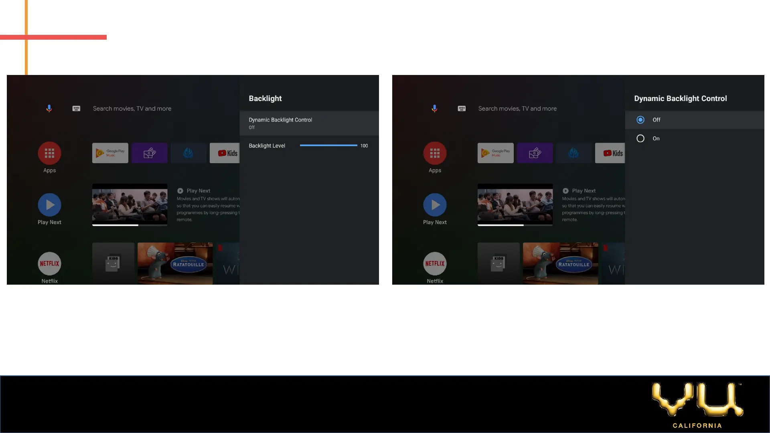Screen dimensions: 770x433
Task: Open Google Play Music tile beside Backlight panel
Action: pos(110,153)
